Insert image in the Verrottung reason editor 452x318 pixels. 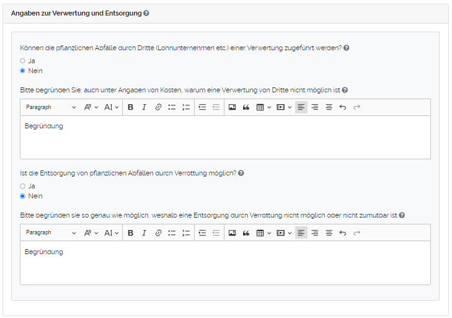pyautogui.click(x=232, y=233)
